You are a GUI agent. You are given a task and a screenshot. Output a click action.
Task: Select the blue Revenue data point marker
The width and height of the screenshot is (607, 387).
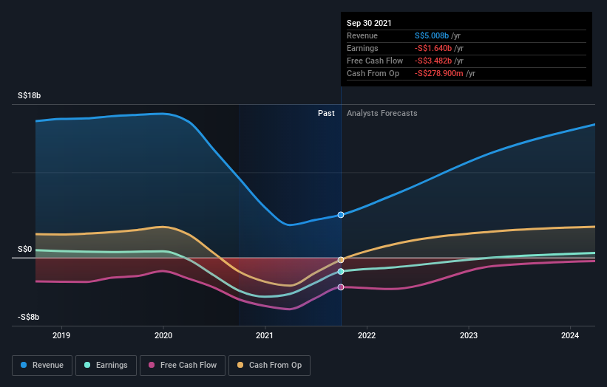341,215
